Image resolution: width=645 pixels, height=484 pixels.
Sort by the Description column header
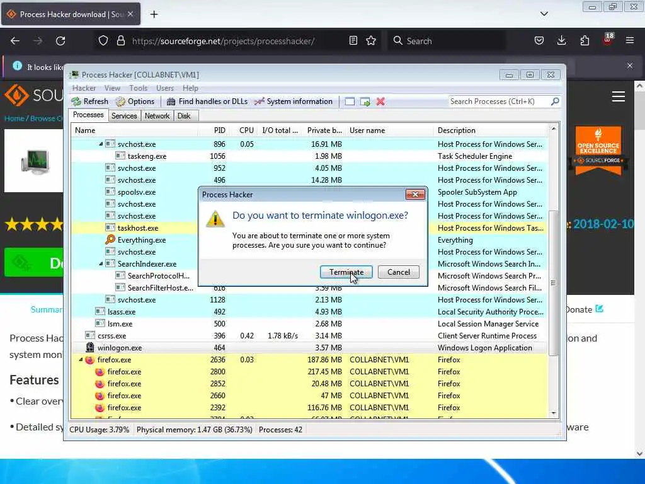pyautogui.click(x=490, y=130)
